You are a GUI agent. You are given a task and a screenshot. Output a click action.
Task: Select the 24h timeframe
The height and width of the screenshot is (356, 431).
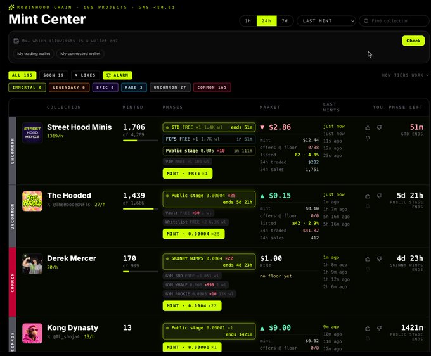pos(266,21)
